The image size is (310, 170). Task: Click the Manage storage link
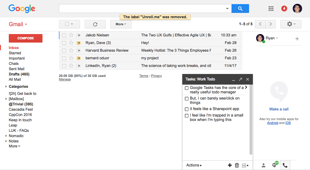(64, 80)
